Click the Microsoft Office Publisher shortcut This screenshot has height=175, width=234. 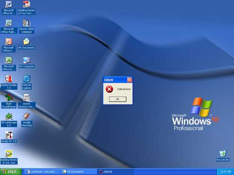(x=9, y=26)
